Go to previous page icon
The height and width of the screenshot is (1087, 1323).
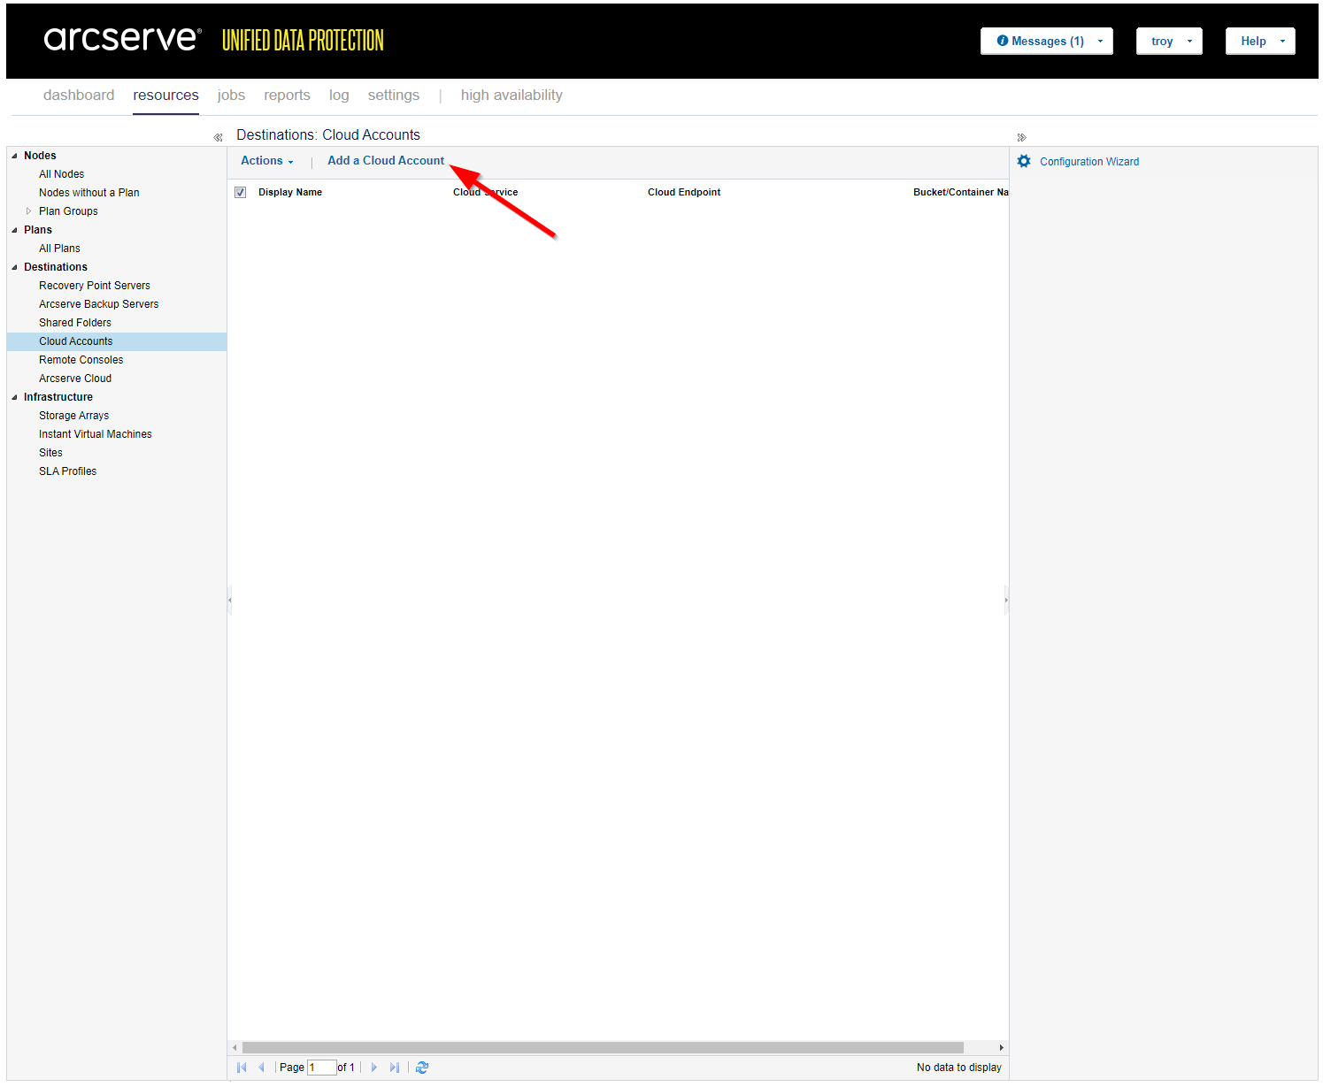click(261, 1068)
